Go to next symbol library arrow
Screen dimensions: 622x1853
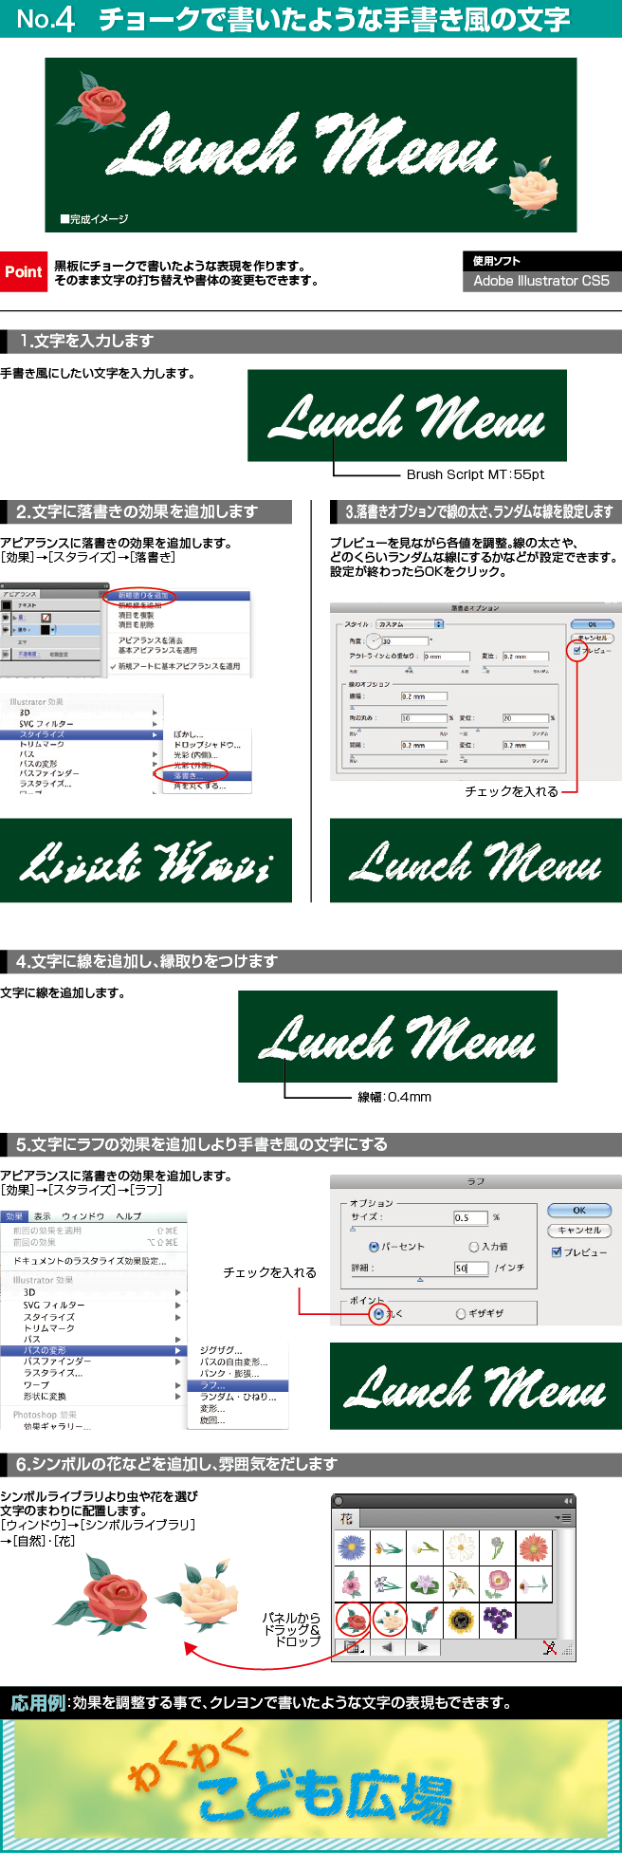click(423, 1648)
